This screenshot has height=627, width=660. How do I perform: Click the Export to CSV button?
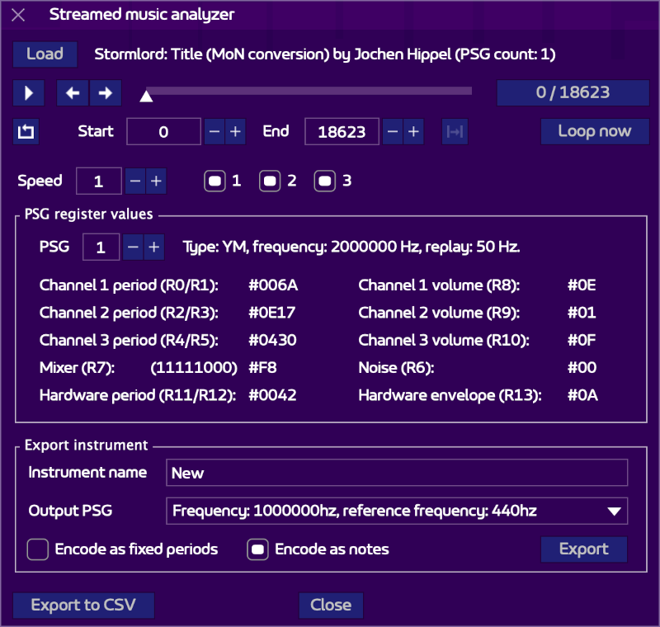[x=83, y=606]
